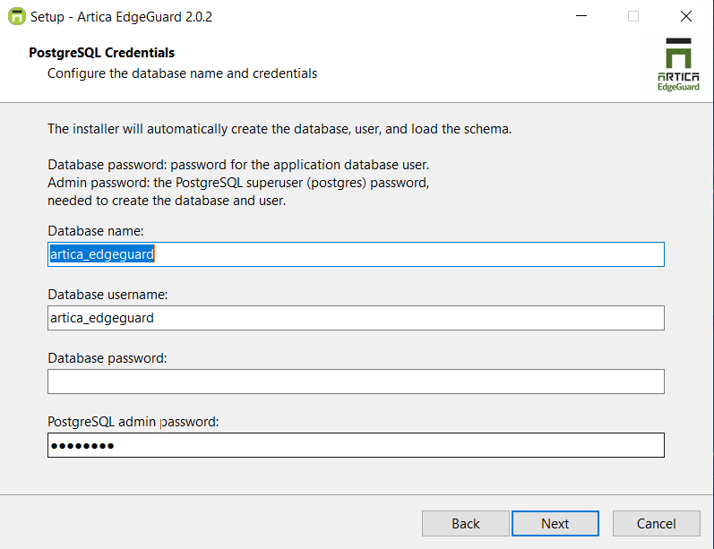The image size is (714, 549).
Task: Minimize the Setup window
Action: pyautogui.click(x=581, y=16)
